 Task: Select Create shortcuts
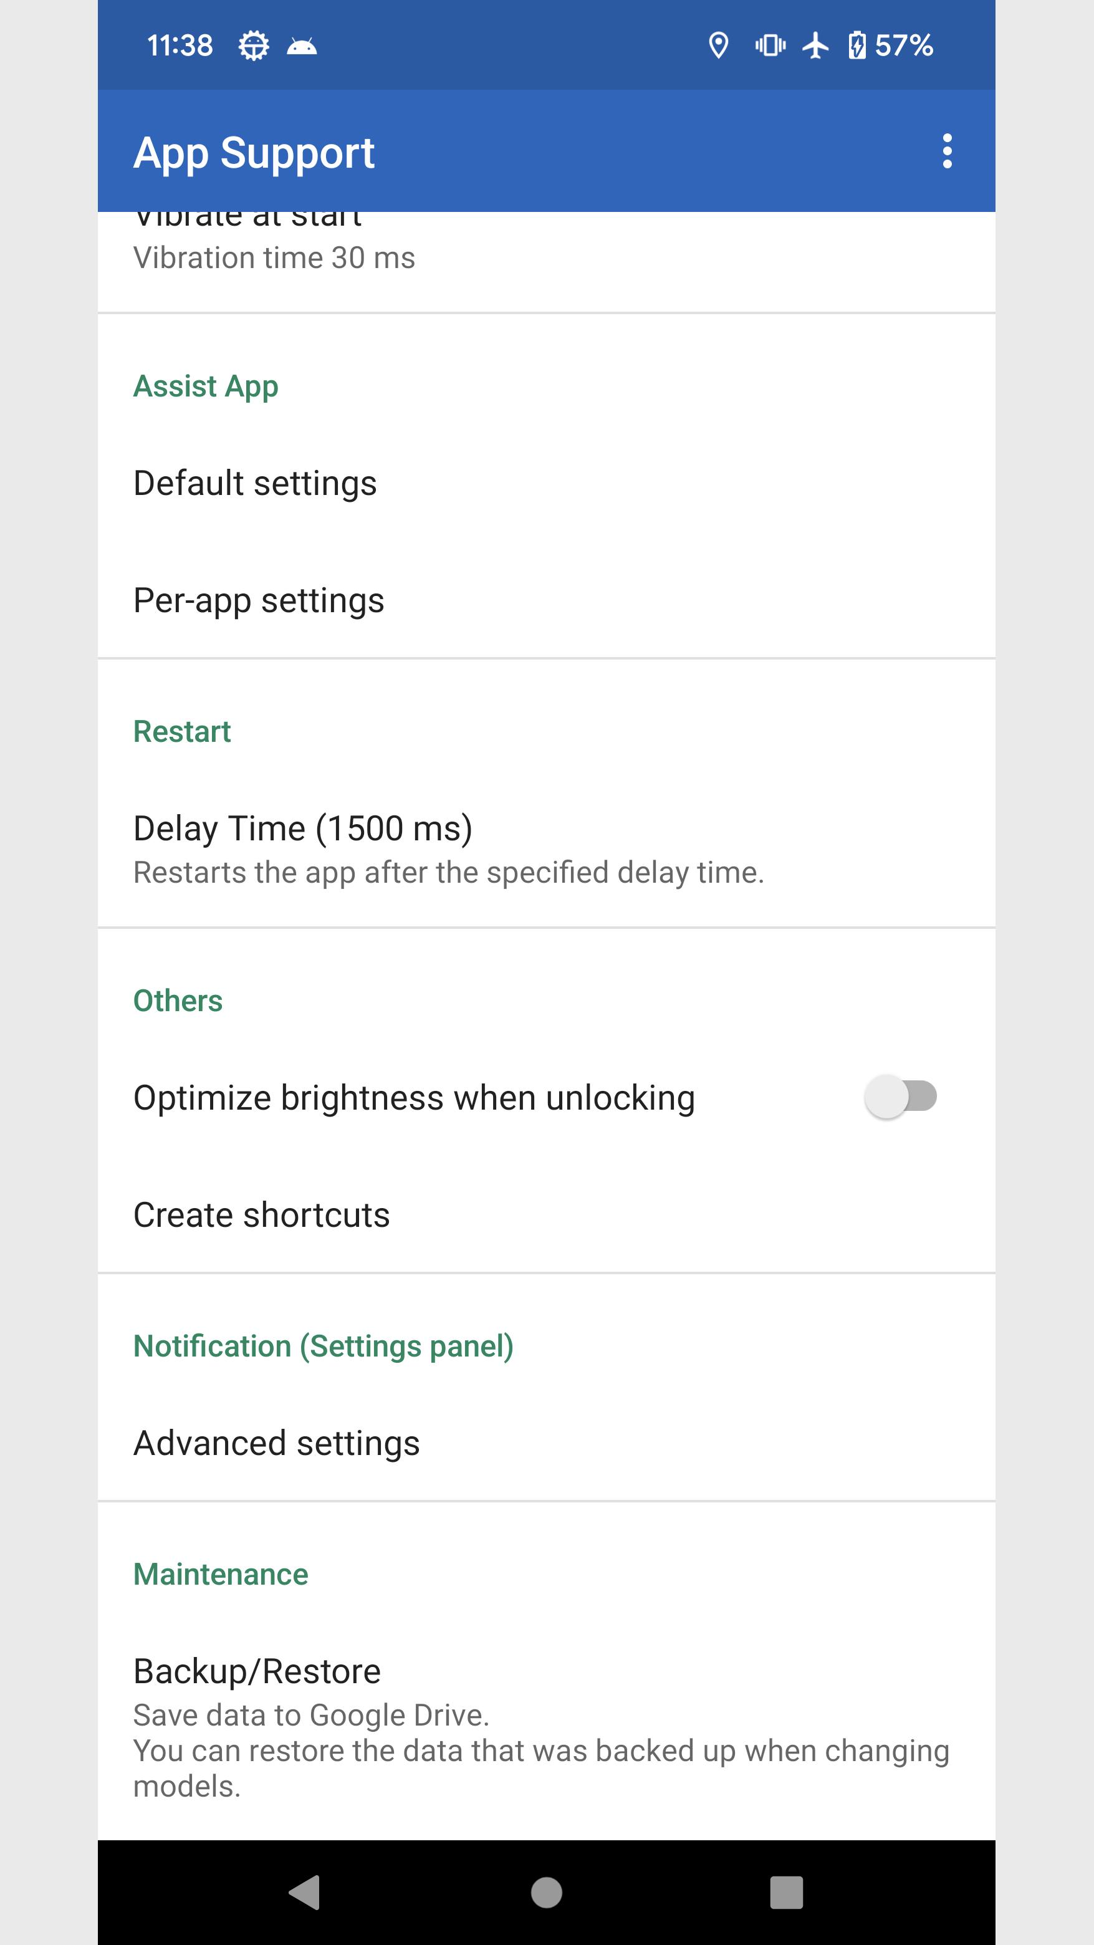coord(547,1215)
